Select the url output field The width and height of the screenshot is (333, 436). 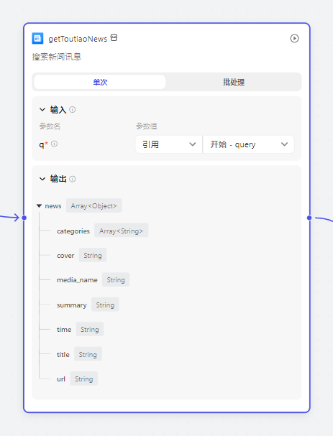[x=61, y=379]
